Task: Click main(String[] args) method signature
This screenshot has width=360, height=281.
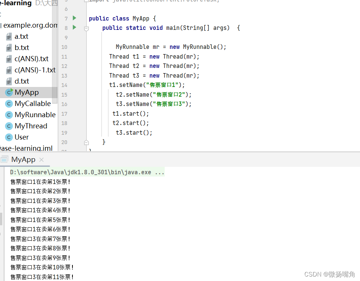Action: click(x=198, y=28)
